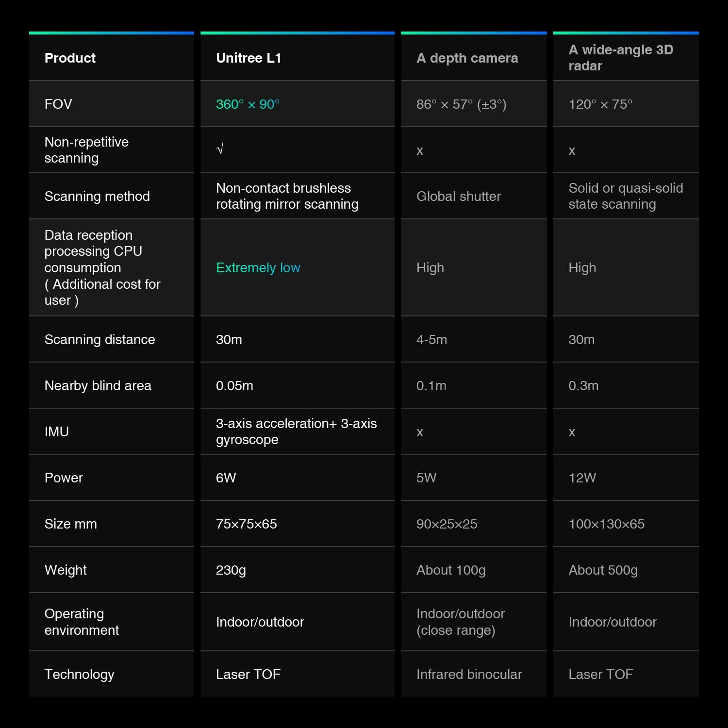Screen dimensions: 728x728
Task: Click the 3-axis acceleration gyroscope cell
Action: pyautogui.click(x=296, y=431)
